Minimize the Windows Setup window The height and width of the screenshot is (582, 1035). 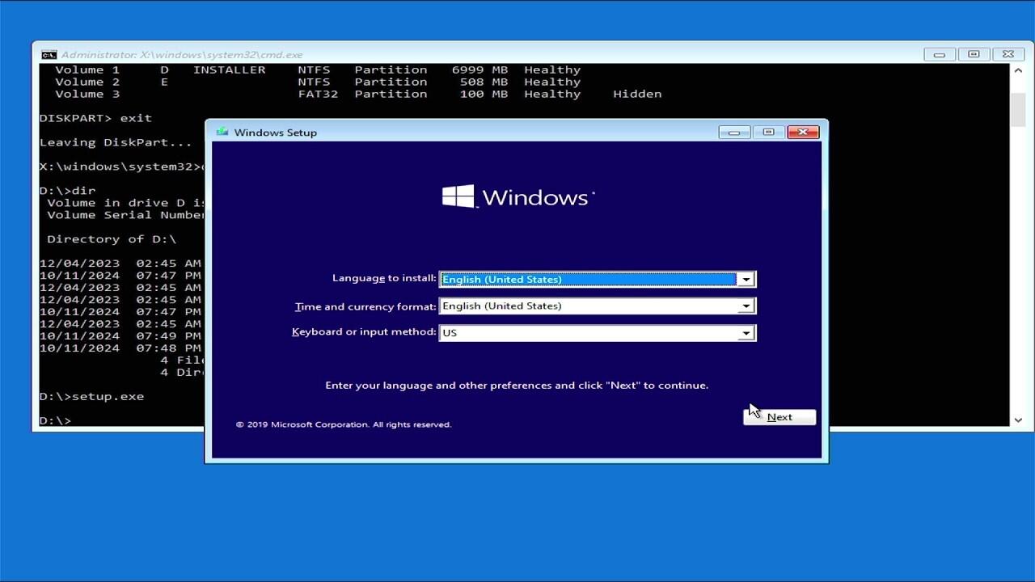tap(734, 132)
